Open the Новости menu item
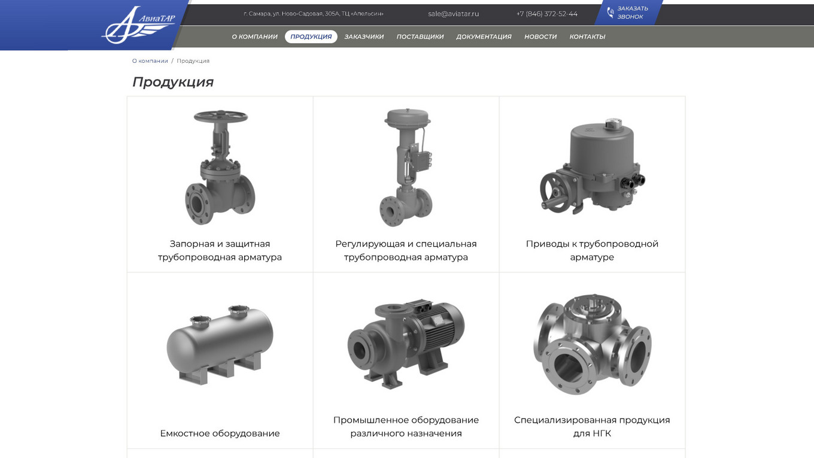Screen dimensions: 814x458 [x=540, y=37]
